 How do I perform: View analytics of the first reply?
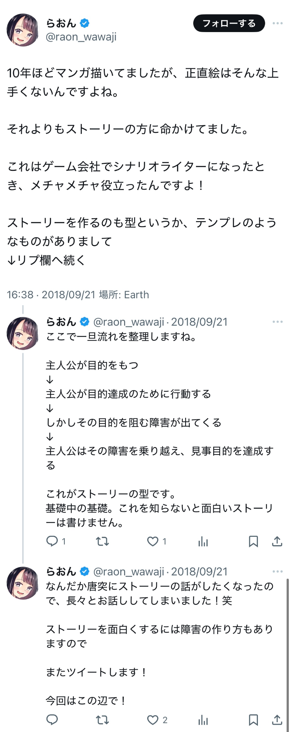click(203, 542)
